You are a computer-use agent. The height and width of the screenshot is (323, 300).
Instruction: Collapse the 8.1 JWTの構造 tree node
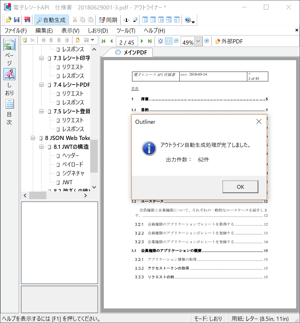41,147
